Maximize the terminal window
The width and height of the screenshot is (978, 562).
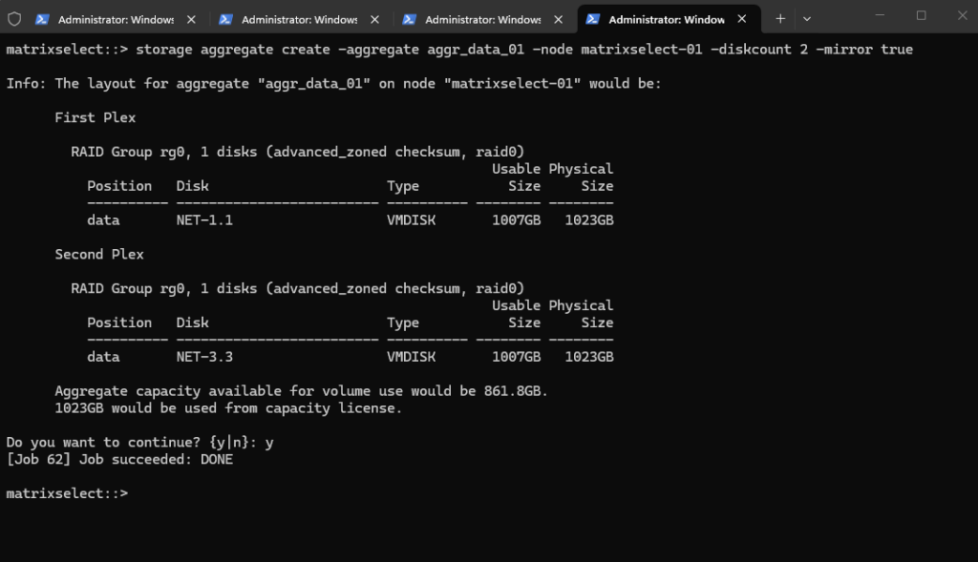tap(921, 15)
